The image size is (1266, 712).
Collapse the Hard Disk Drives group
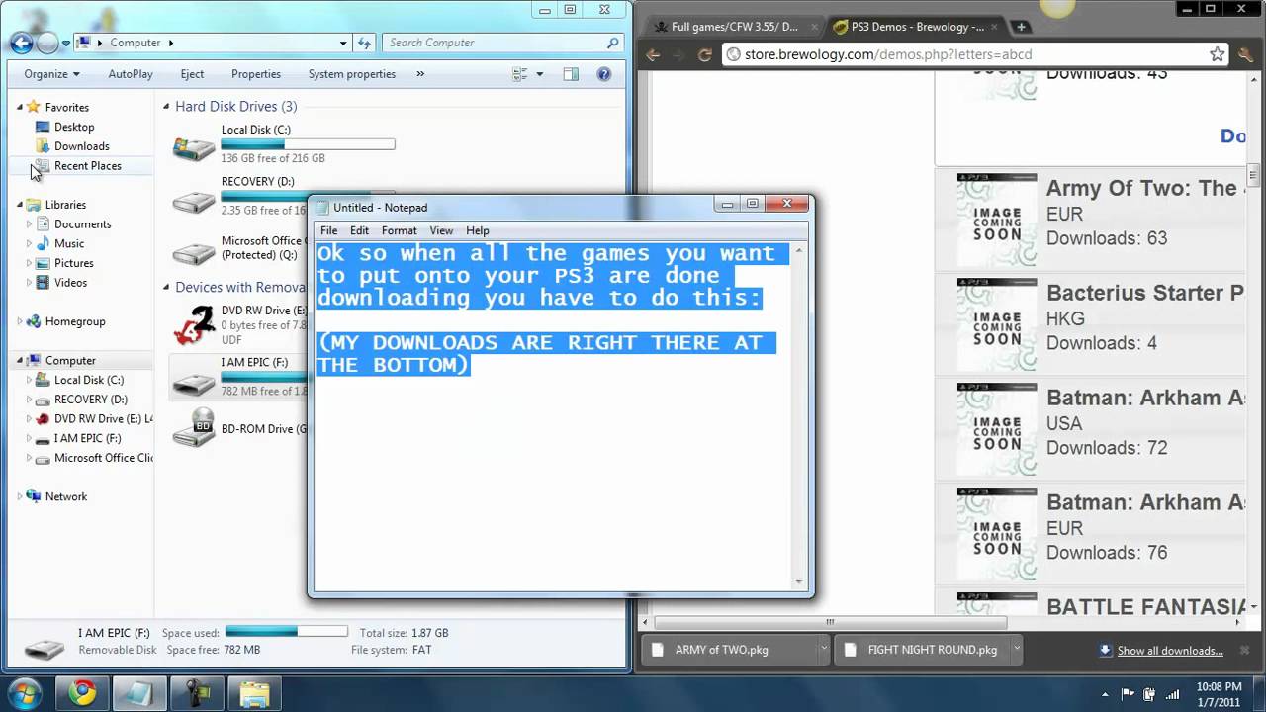[x=166, y=107]
